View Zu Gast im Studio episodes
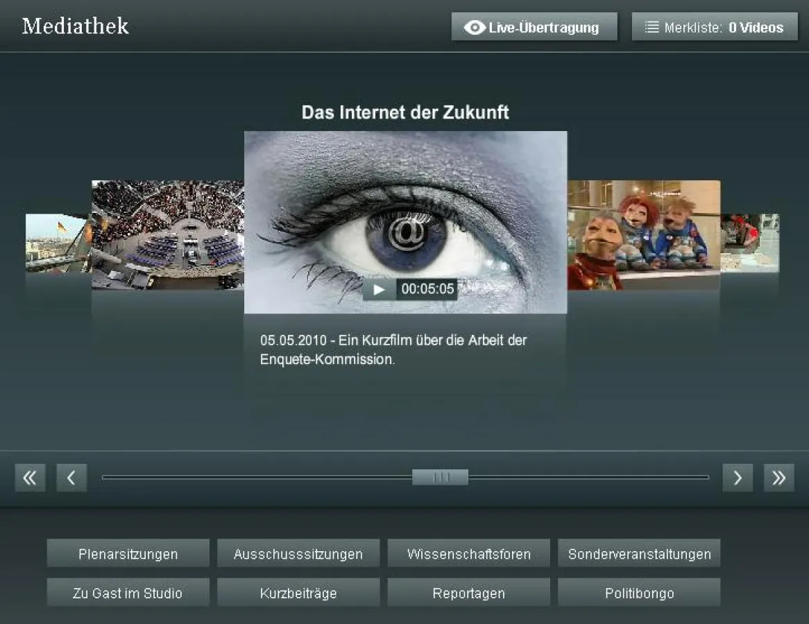The height and width of the screenshot is (624, 809). click(128, 593)
